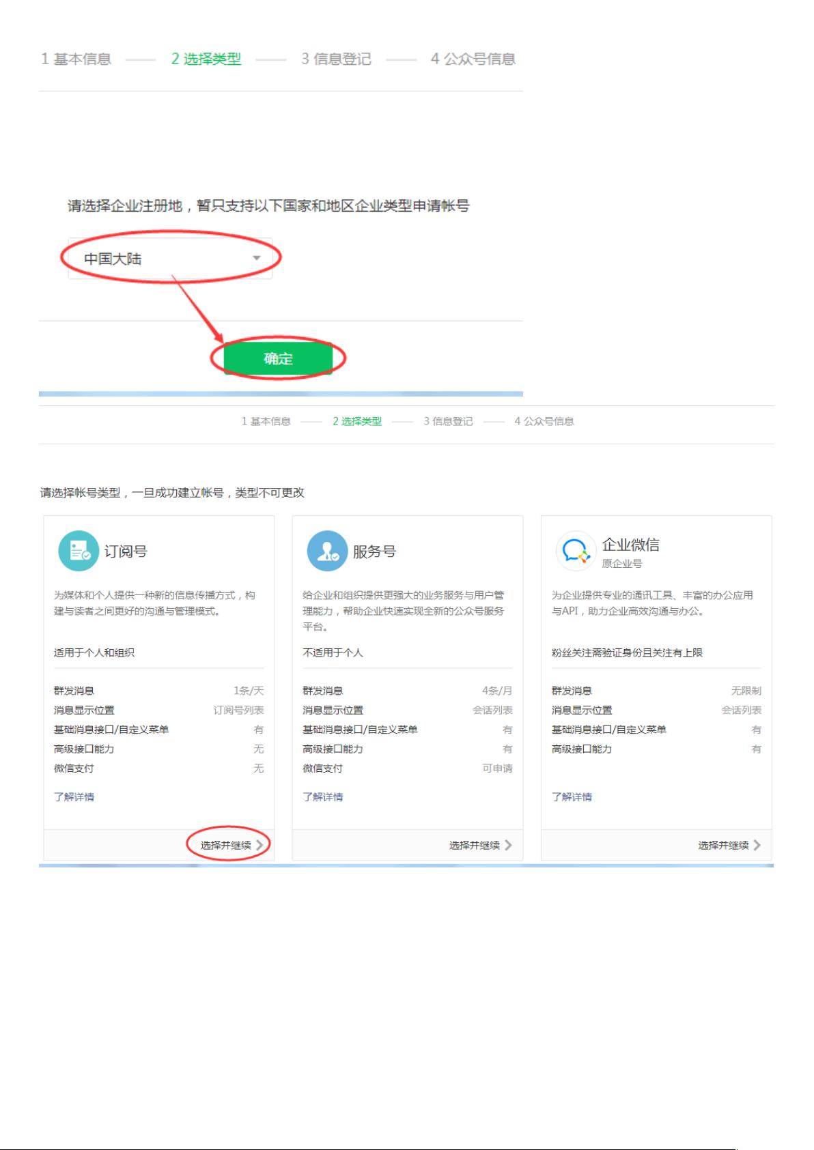Open 了解详情 link for 服务号
Viewport: 814px width, 1150px height.
[x=322, y=796]
